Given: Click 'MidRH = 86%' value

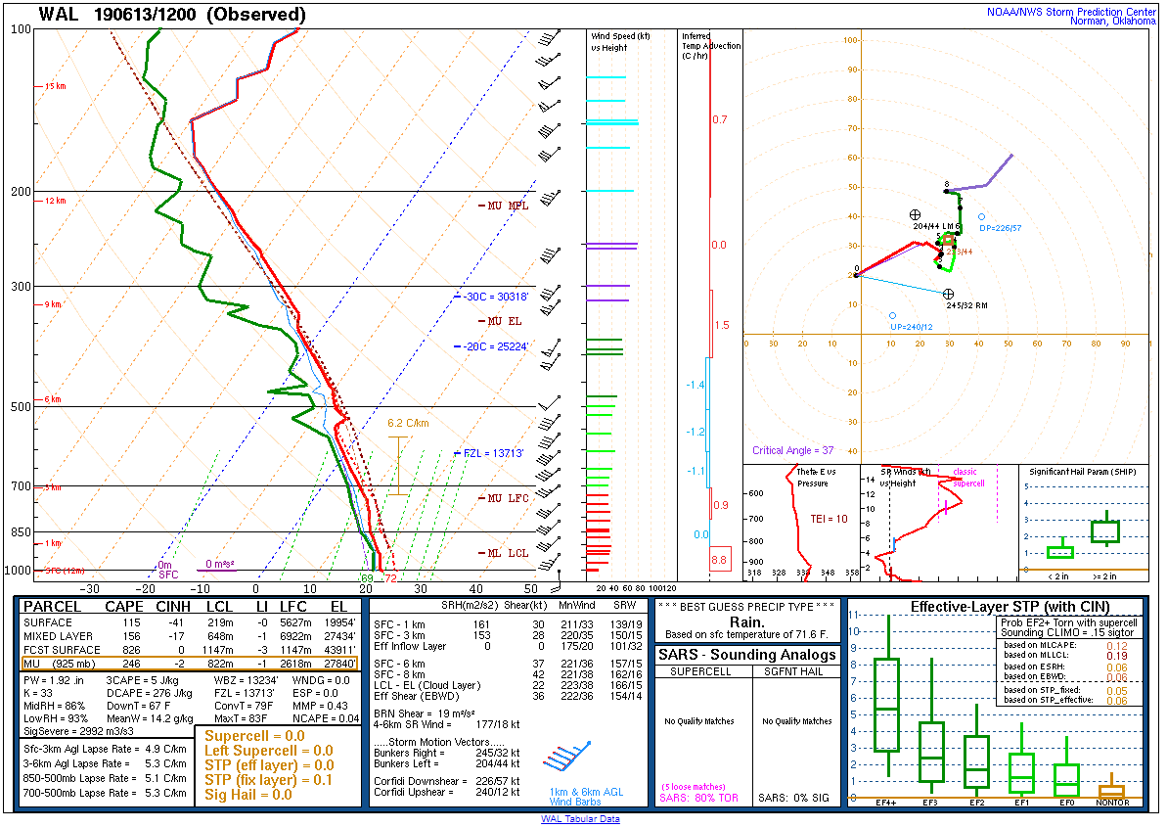Looking at the screenshot, I should pyautogui.click(x=56, y=706).
